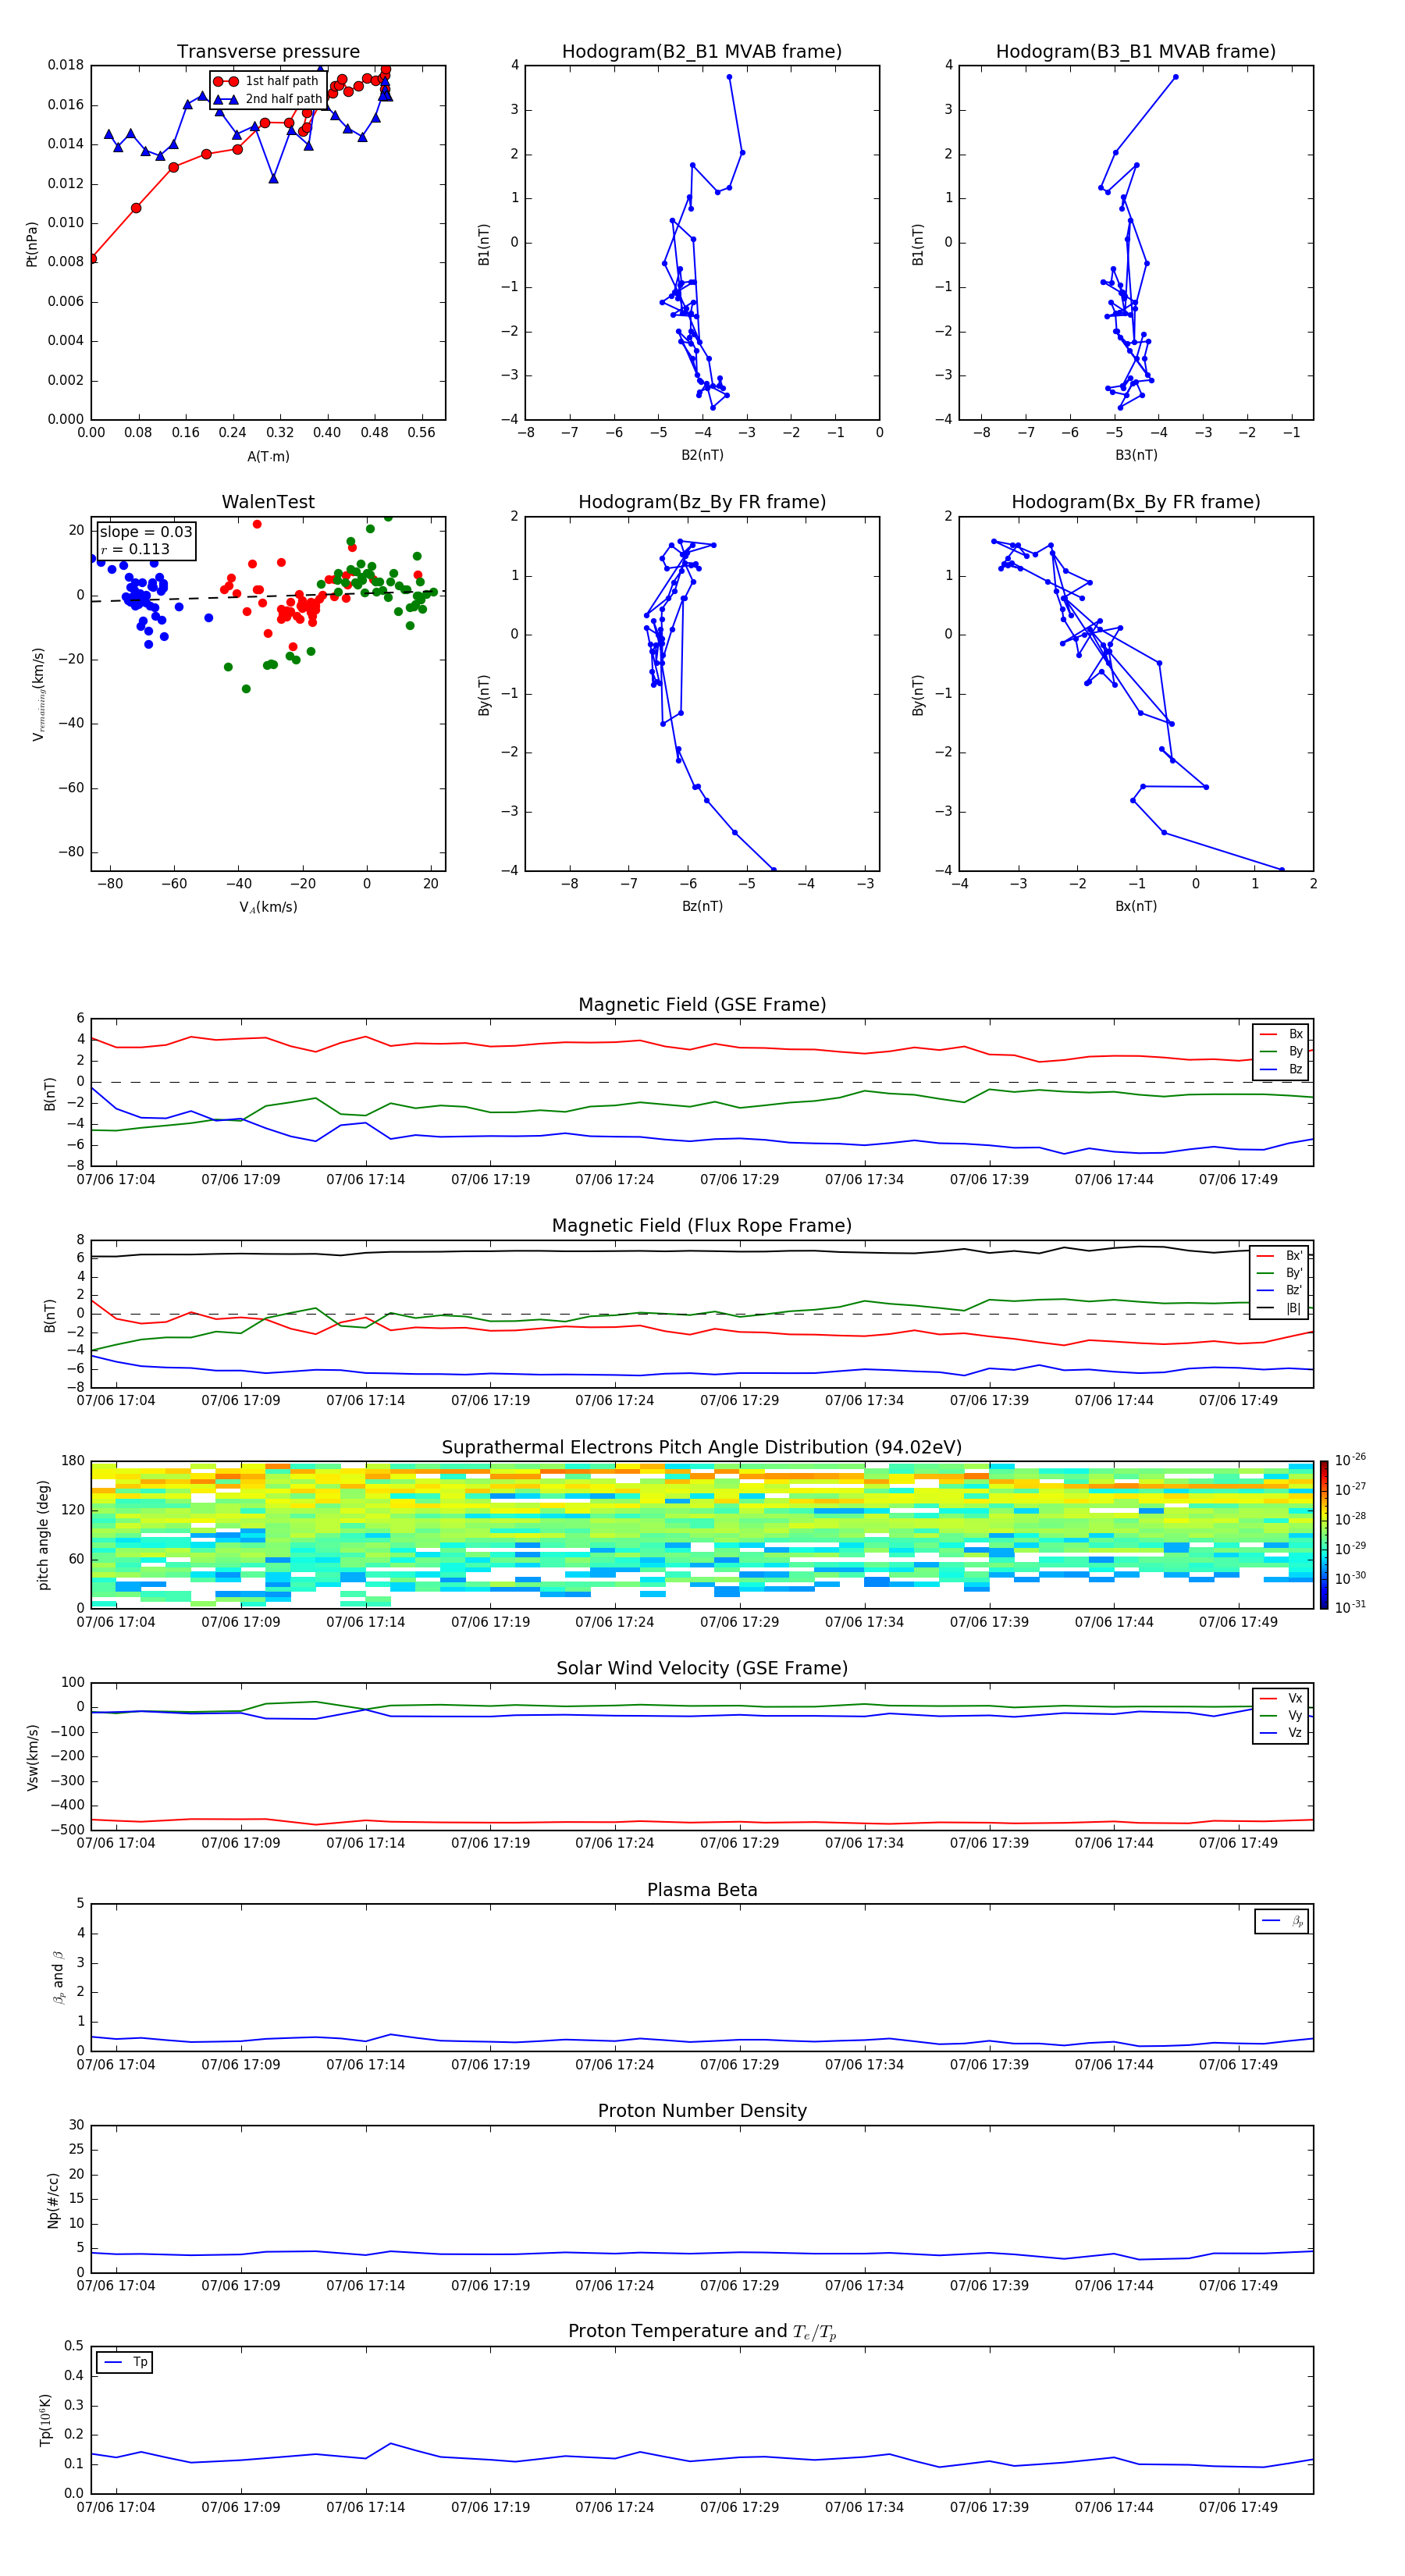Click 'Pt(nPa)' y-axis label
Viewport: 1405px width, 2576px height.
pyautogui.click(x=31, y=243)
